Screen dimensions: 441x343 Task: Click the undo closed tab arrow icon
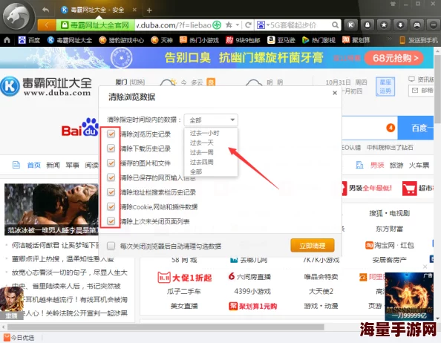45,10
